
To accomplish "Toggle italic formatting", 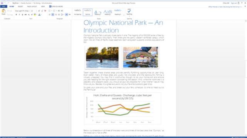I will pos(19,15).
